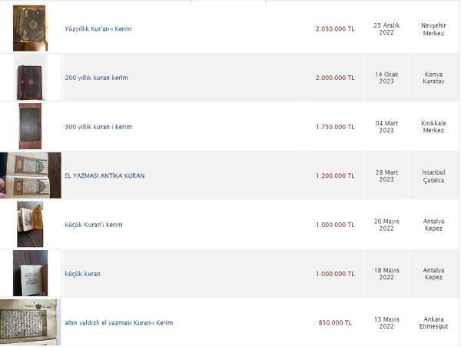Viewport: 461px width, 347px height.
Task: Open the küçük Kuran'ı kerim thumbnail
Action: click(30, 224)
